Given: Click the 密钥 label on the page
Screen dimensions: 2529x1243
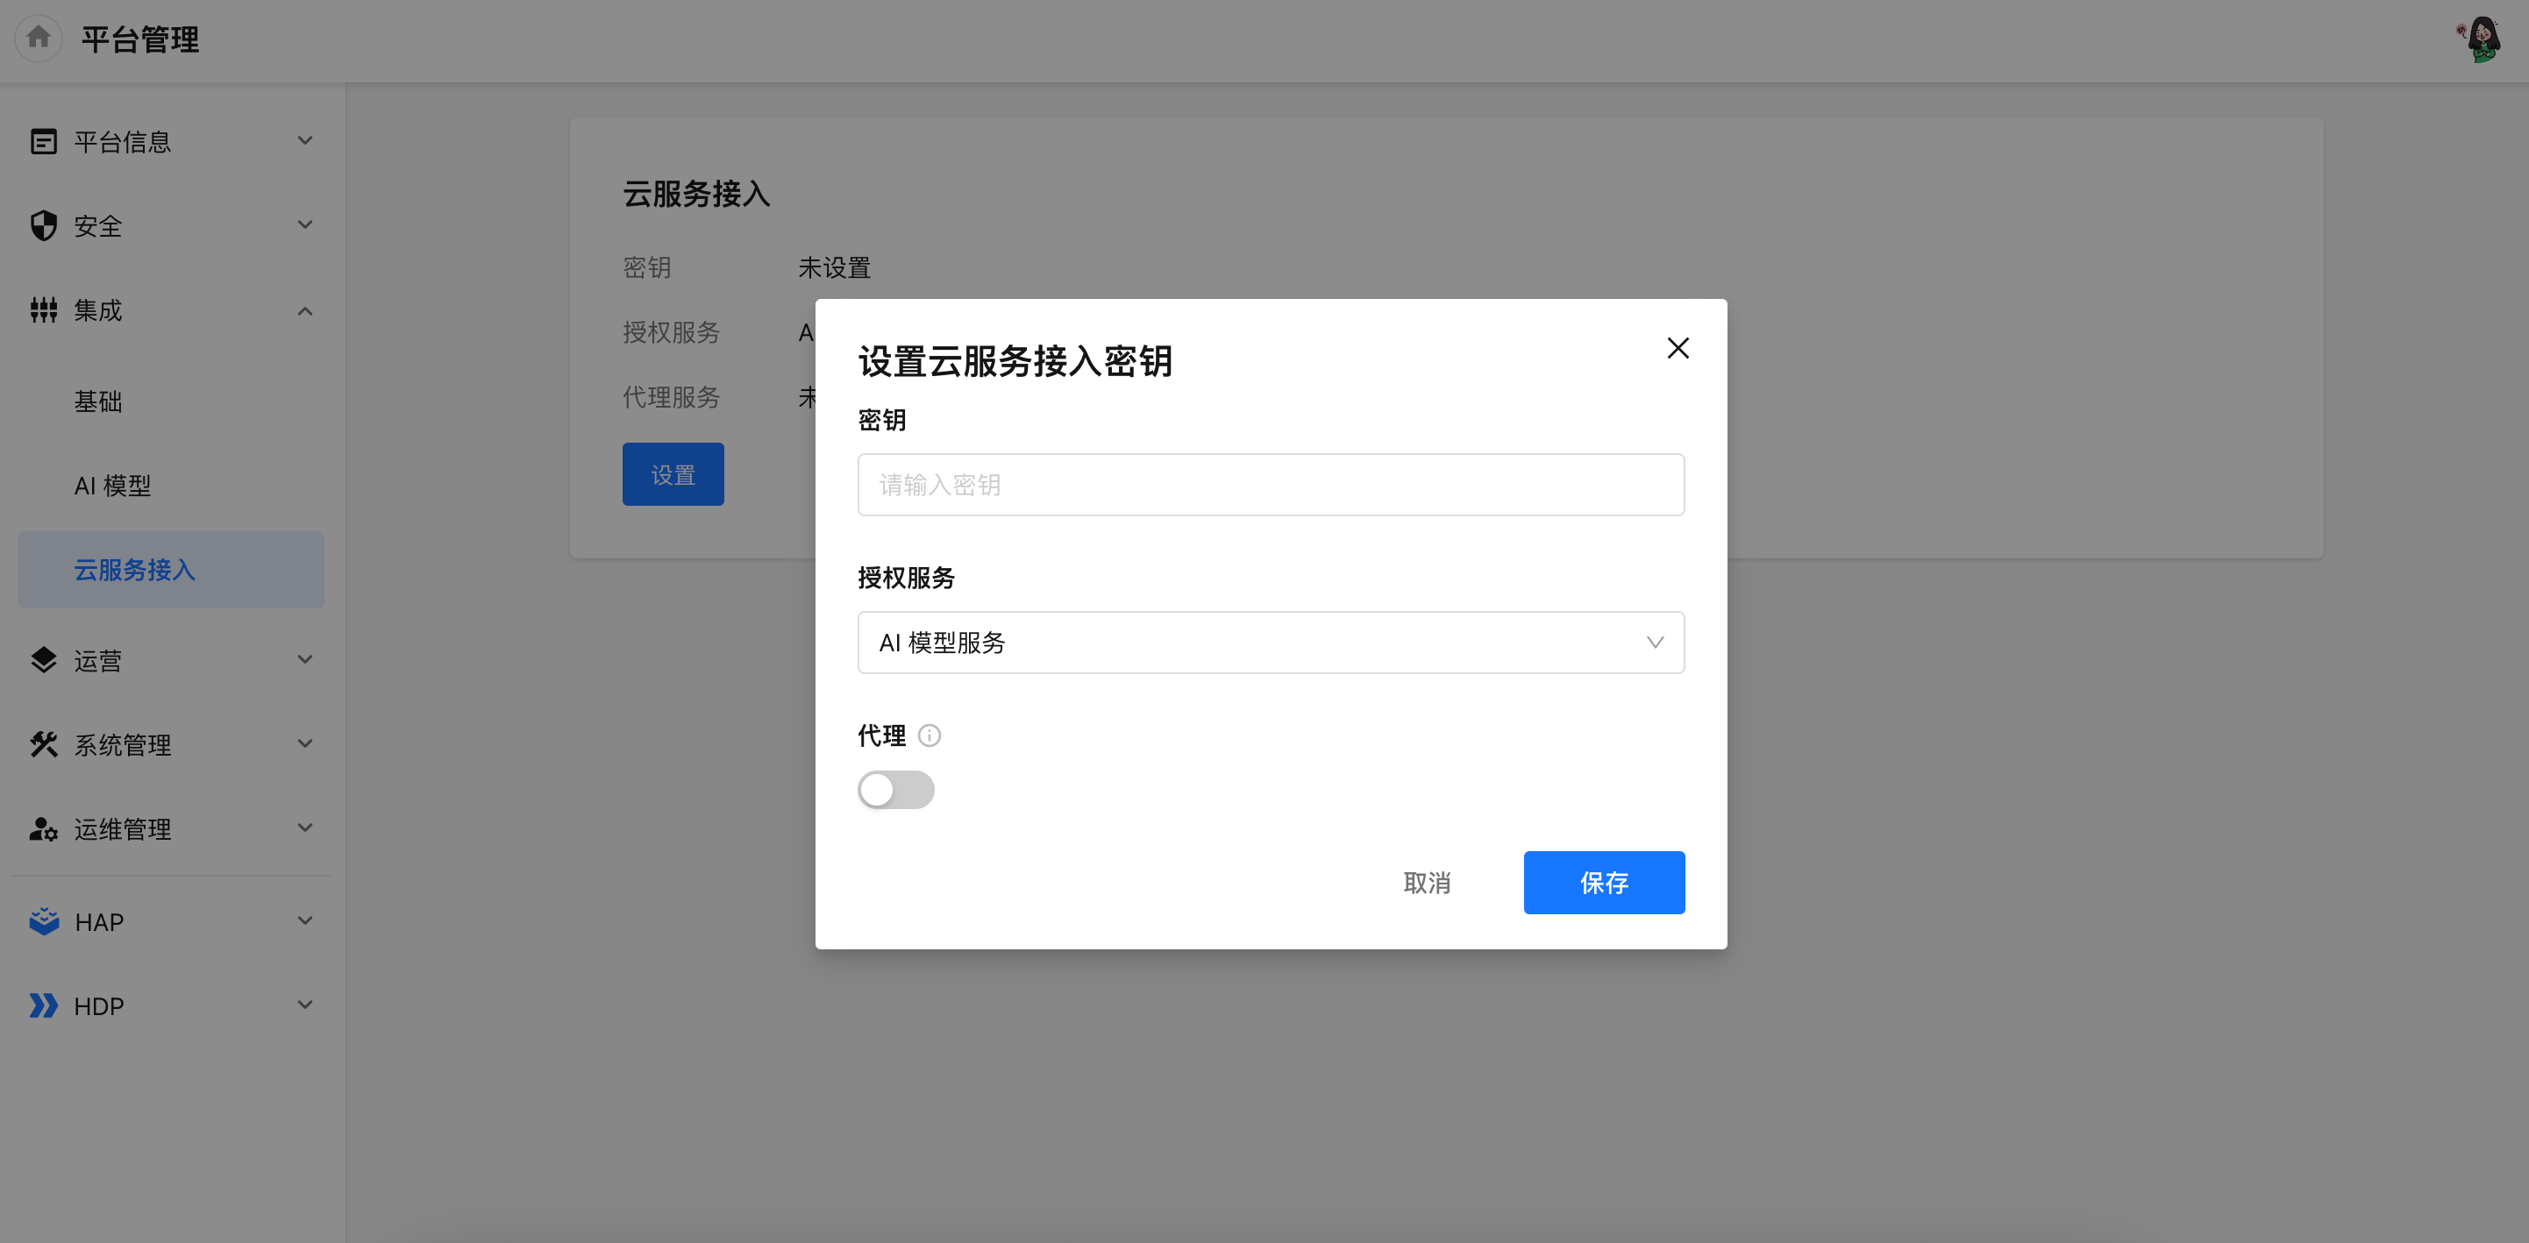Looking at the screenshot, I should [647, 268].
